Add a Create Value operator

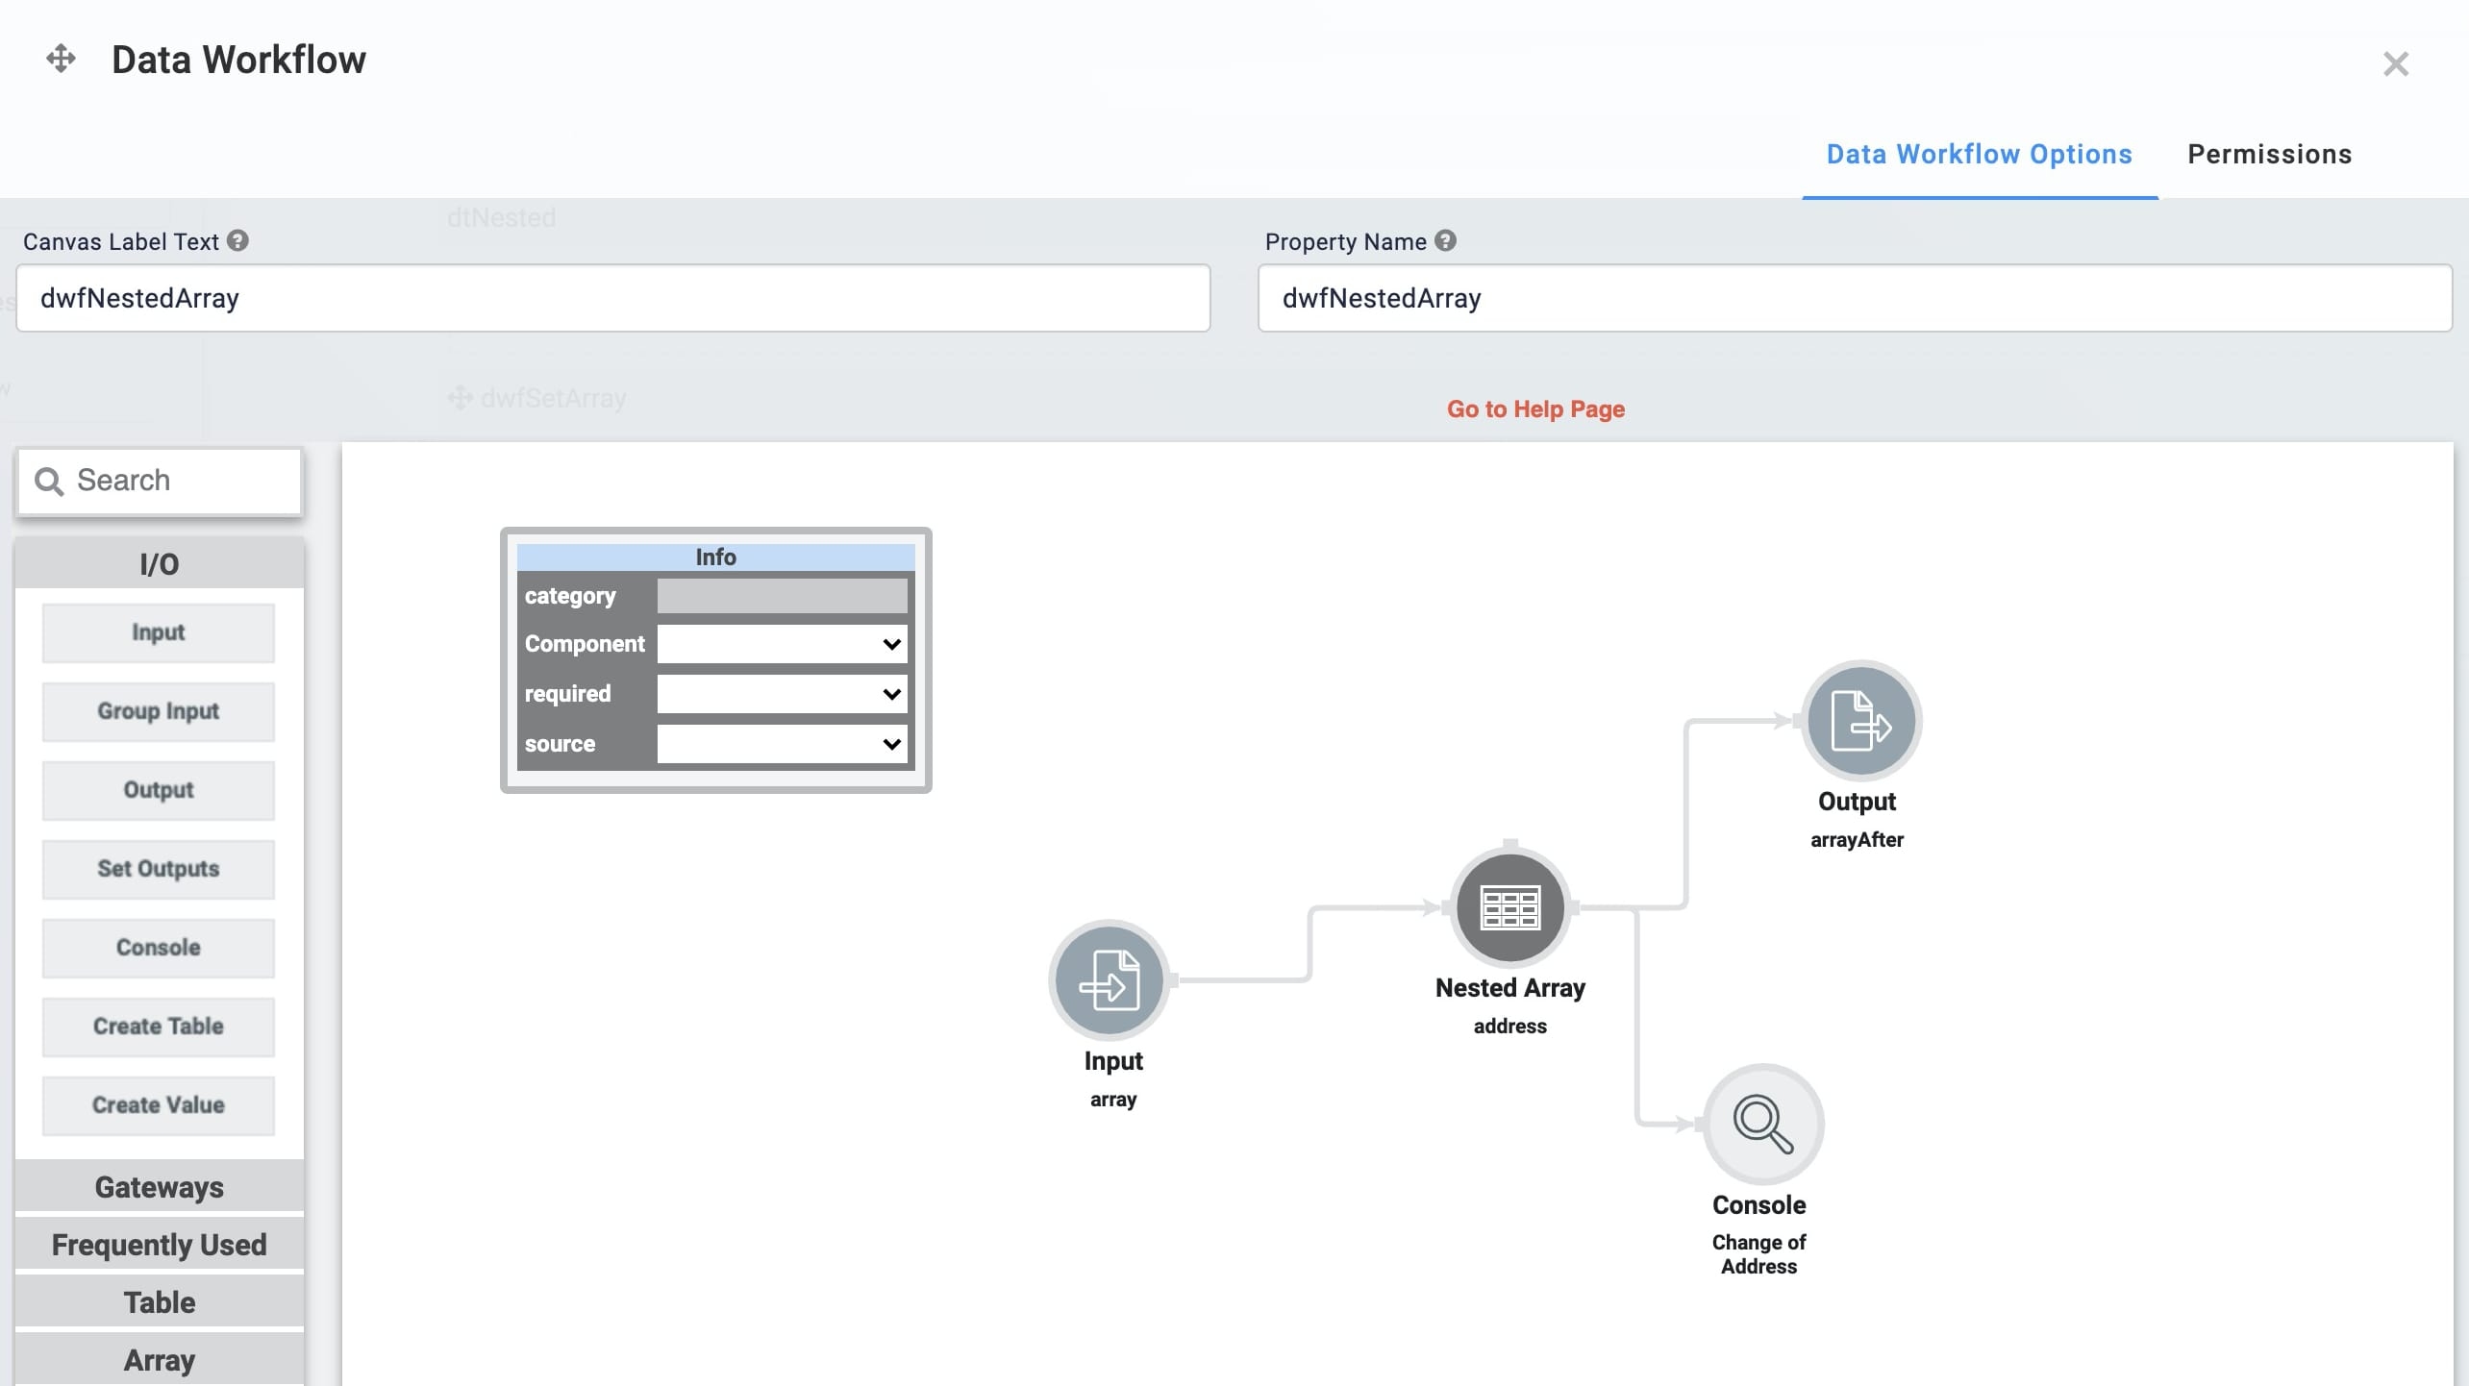tap(159, 1105)
